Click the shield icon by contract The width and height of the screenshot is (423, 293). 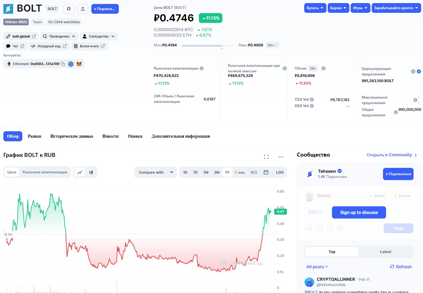[71, 64]
